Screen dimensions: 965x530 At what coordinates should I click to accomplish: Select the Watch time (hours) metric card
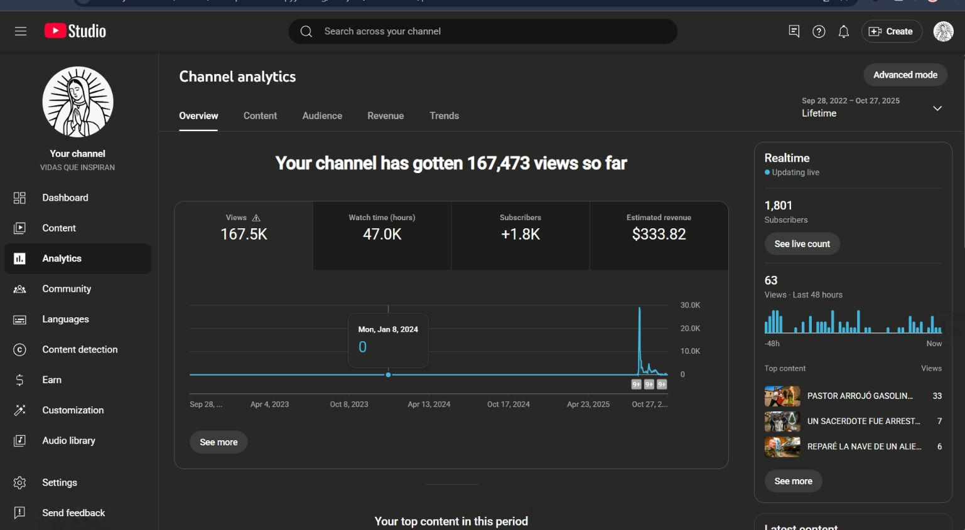pos(382,235)
